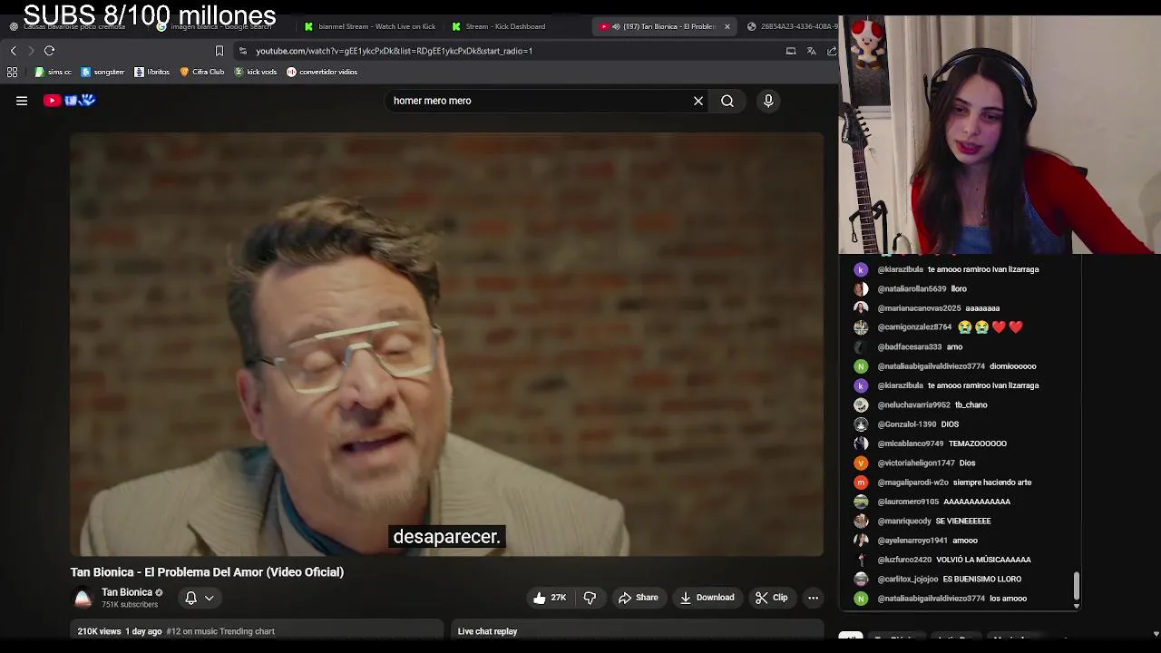Image resolution: width=1161 pixels, height=653 pixels.
Task: Dislike the video with the thumbs-down button
Action: 590,598
